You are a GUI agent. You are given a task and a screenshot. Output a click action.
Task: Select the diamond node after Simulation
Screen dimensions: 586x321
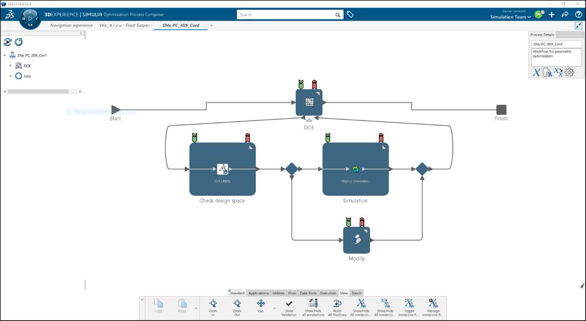click(x=422, y=169)
